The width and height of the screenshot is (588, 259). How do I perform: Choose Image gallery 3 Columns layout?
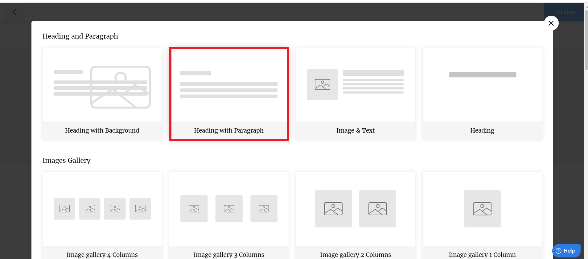229,215
